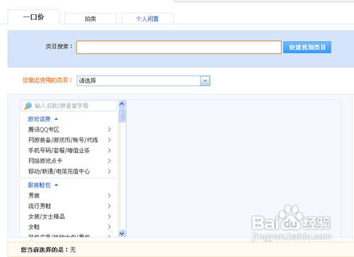
Task: Click the category list scroll-up arrow
Action: point(122,104)
